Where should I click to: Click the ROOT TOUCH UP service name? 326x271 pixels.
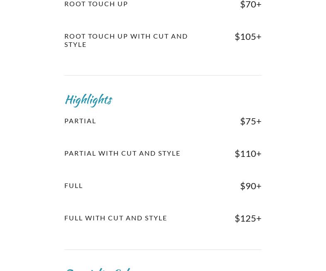96,4
